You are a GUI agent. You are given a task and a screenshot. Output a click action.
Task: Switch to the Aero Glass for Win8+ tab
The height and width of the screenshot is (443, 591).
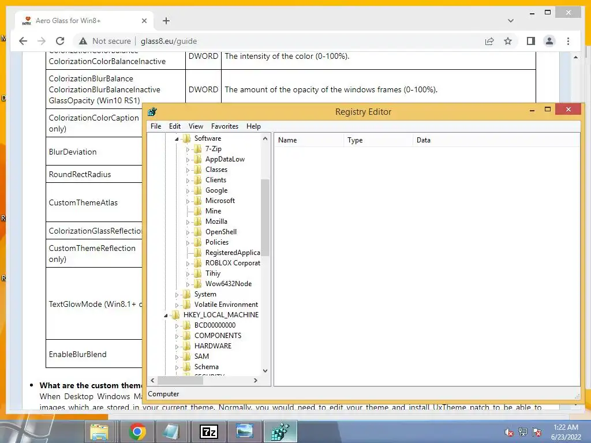(x=84, y=21)
